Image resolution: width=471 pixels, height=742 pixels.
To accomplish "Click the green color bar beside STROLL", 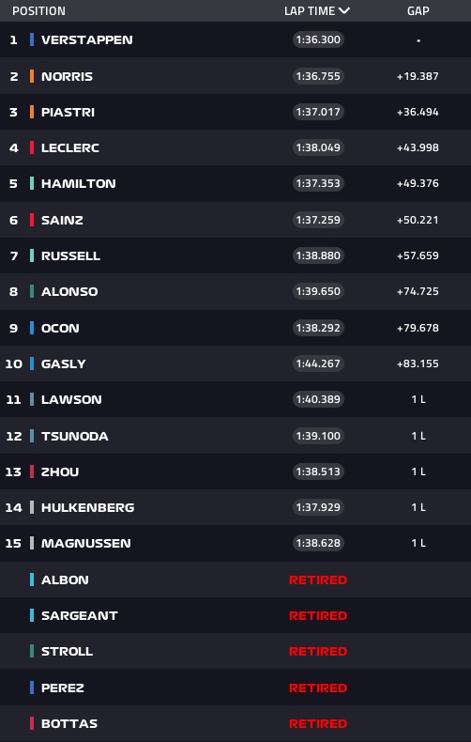I will [32, 651].
